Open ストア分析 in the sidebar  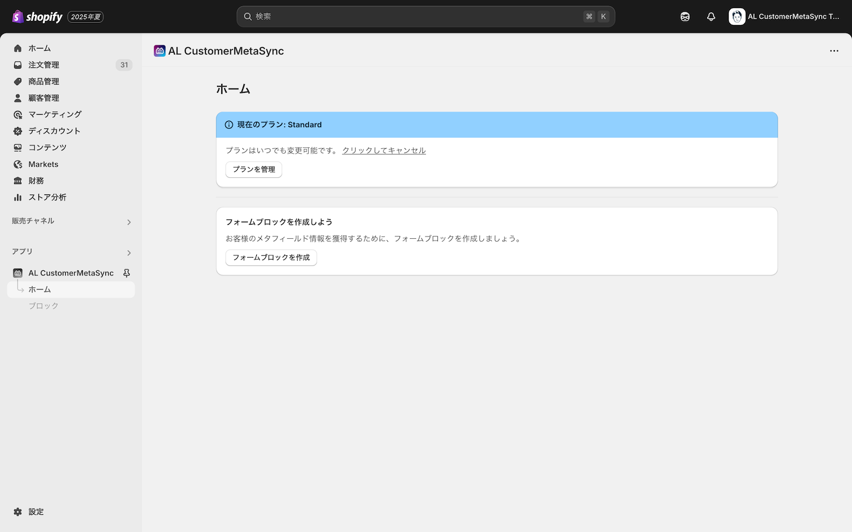coord(71,197)
